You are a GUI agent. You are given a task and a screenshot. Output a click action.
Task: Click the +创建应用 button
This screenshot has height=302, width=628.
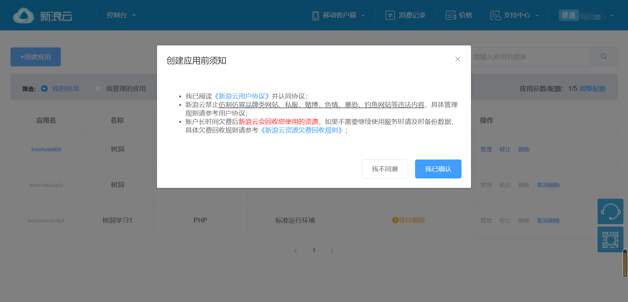tap(36, 57)
